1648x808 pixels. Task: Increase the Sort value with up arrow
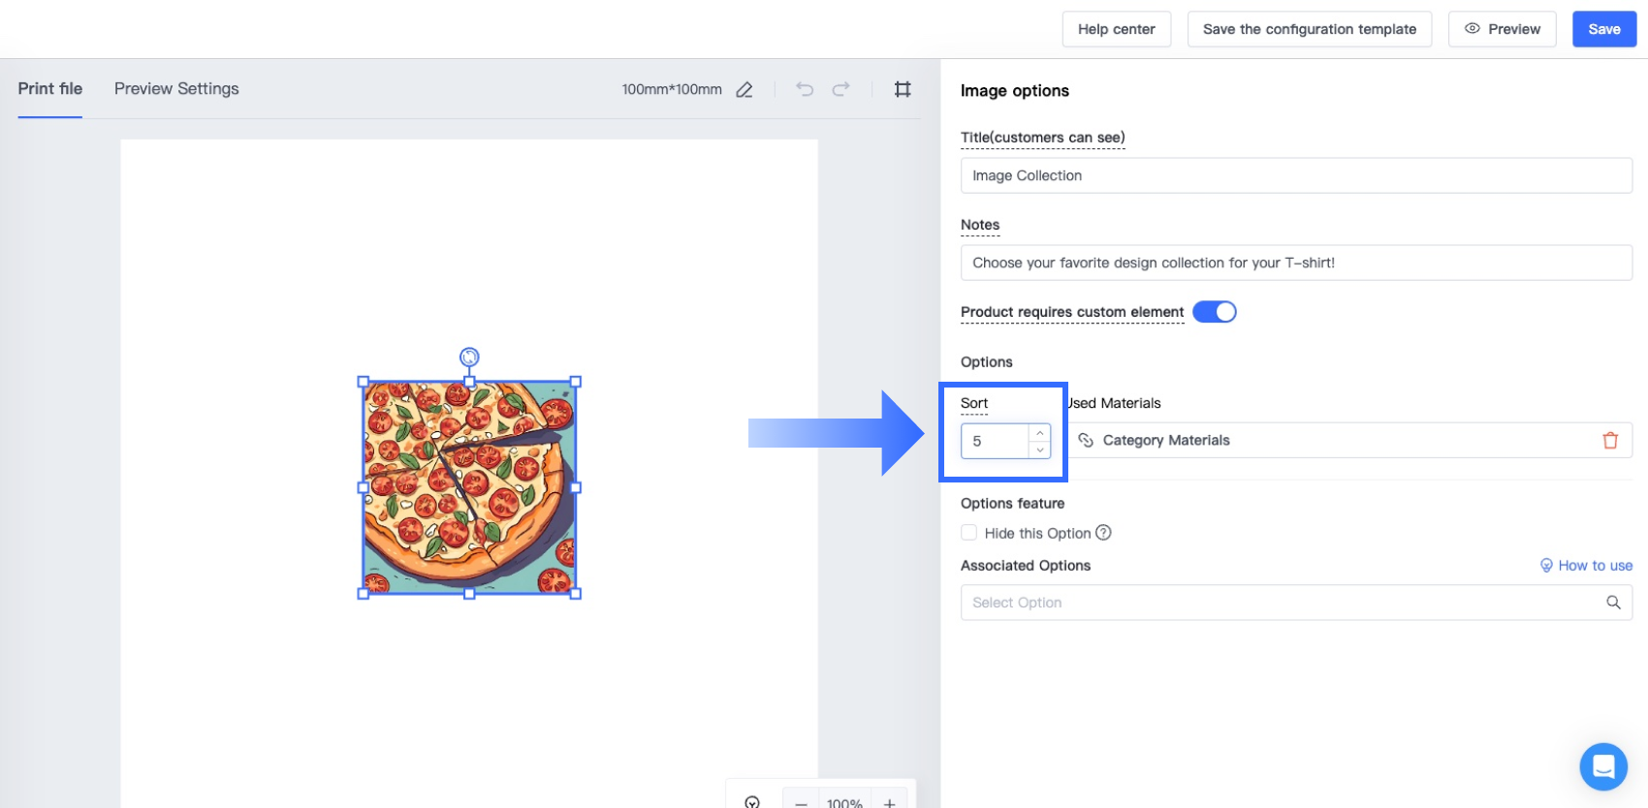click(1039, 433)
